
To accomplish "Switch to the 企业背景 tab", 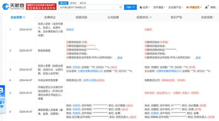I will [18, 17].
